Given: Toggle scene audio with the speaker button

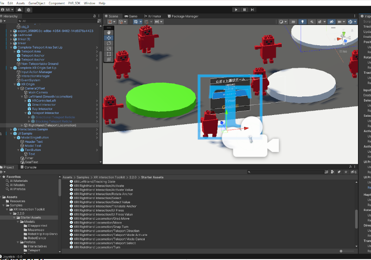Looking at the screenshot, I should 312,22.
